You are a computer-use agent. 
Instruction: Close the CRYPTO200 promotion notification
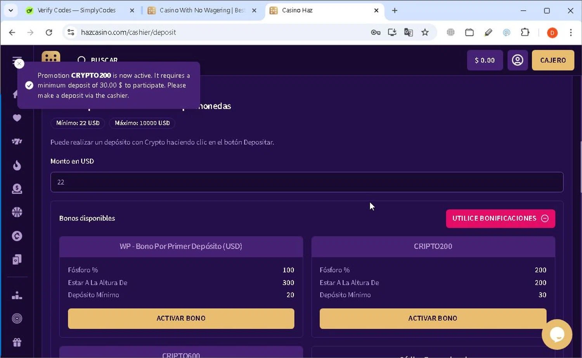[x=19, y=64]
